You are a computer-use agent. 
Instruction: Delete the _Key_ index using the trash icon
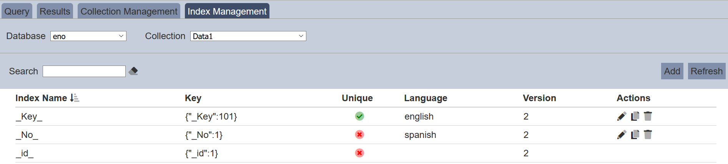pyautogui.click(x=648, y=116)
